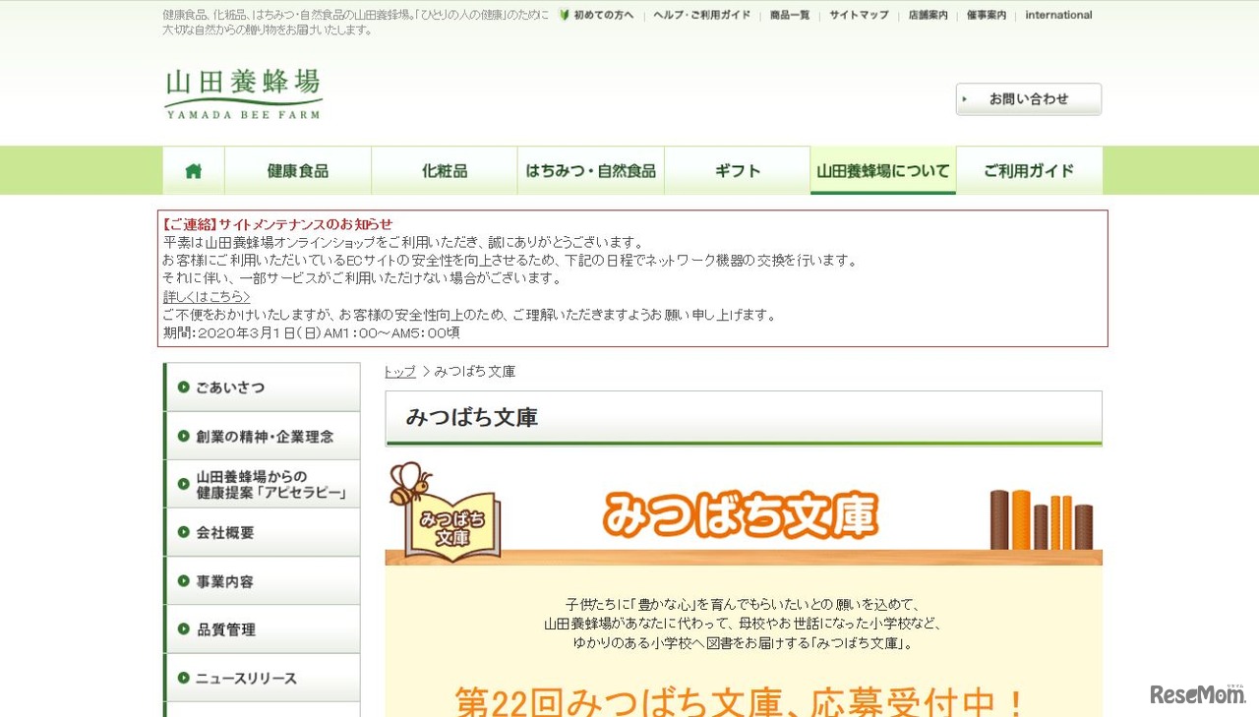Click the お問い合わせ button

click(x=1029, y=99)
